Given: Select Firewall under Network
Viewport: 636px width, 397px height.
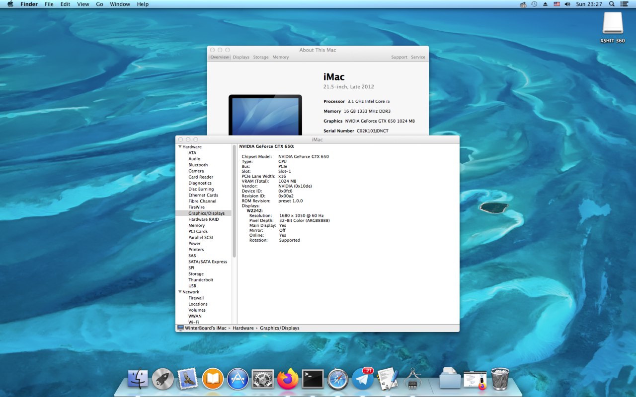Looking at the screenshot, I should pos(196,298).
